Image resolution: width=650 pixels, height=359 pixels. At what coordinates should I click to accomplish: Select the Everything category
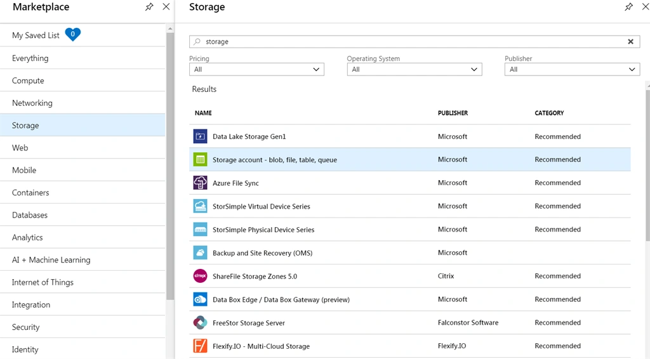[x=83, y=58]
